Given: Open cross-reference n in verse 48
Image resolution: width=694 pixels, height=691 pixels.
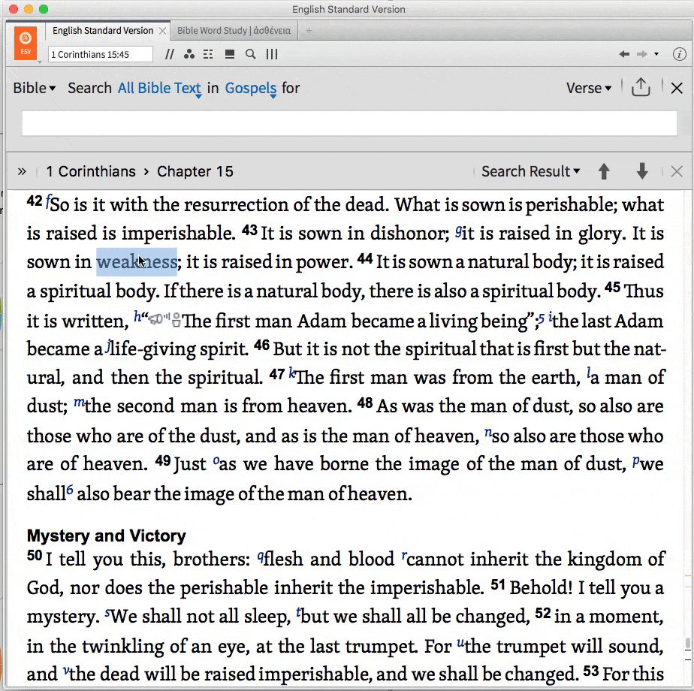Looking at the screenshot, I should click(487, 432).
